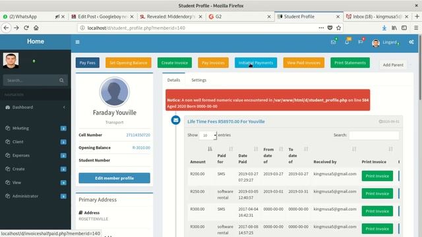Save page to Pocket
Screen dimensions: 422x237
click(330, 28)
